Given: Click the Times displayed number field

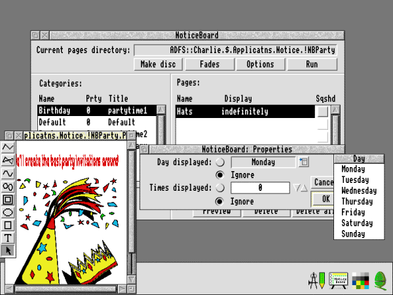Looking at the screenshot, I should coord(260,188).
